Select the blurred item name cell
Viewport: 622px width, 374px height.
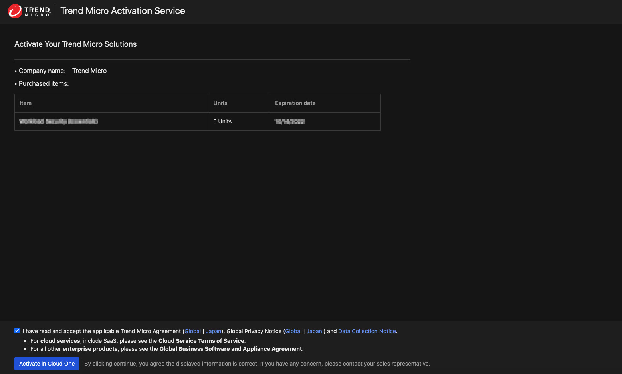click(59, 121)
